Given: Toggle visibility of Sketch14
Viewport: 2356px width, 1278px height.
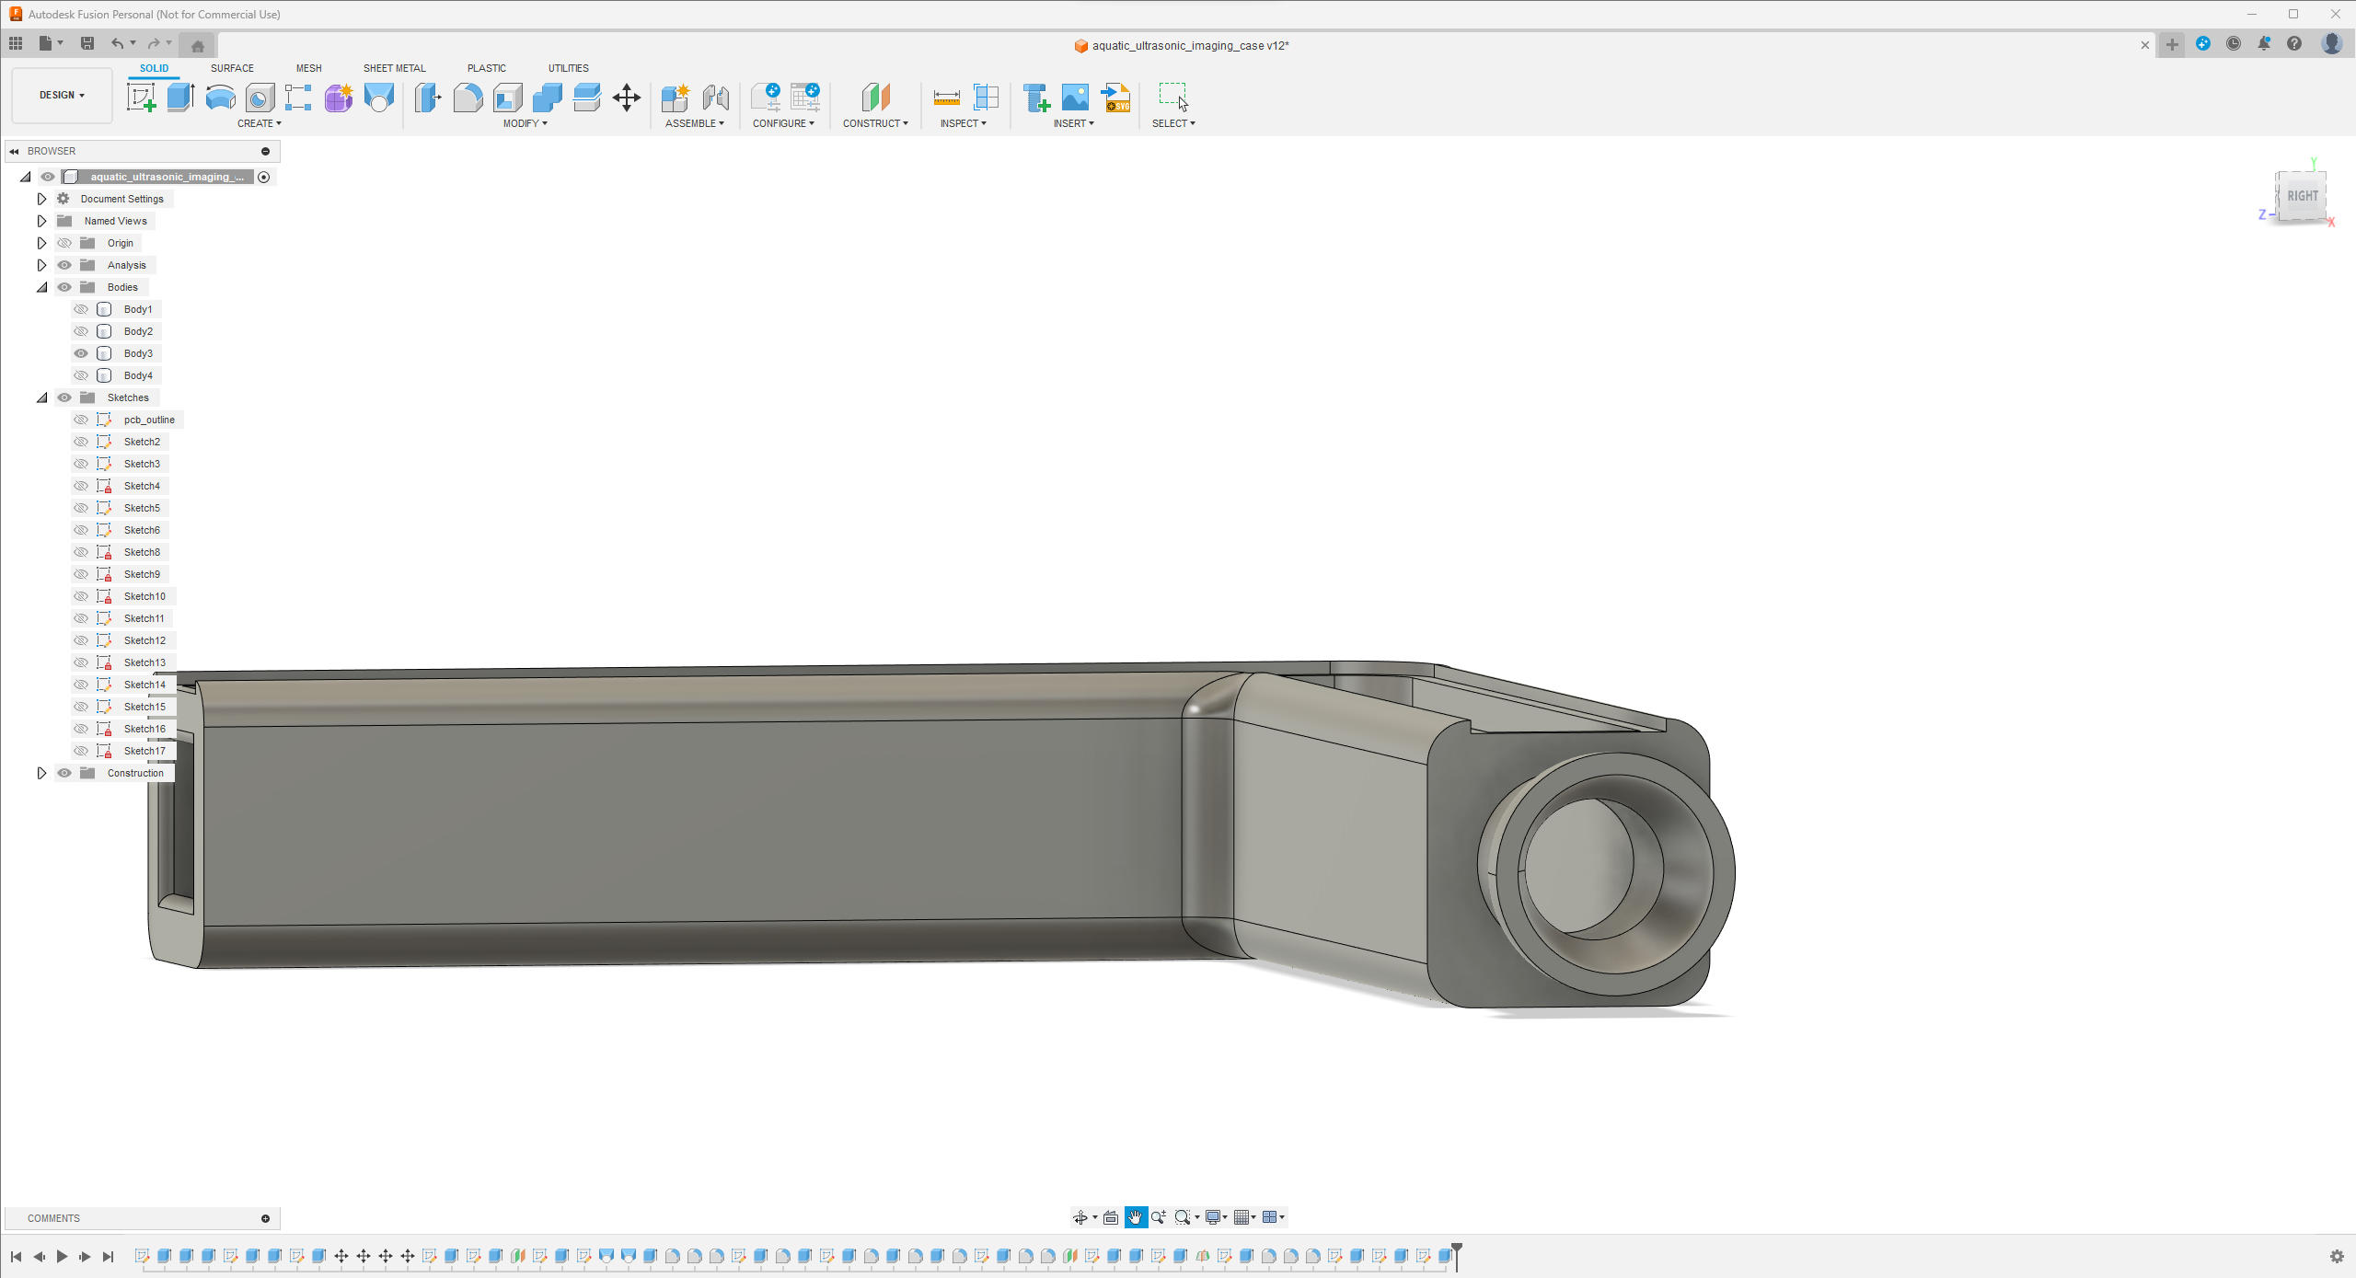Looking at the screenshot, I should [x=80, y=683].
